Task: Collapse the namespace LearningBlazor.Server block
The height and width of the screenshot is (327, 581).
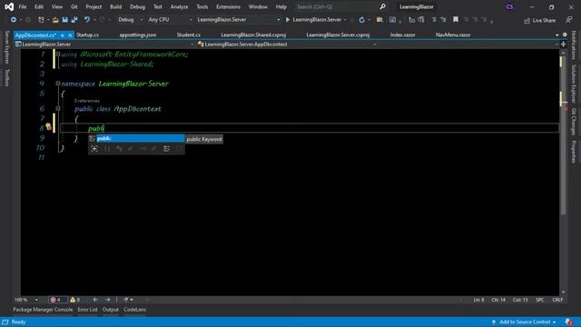Action: coord(58,84)
